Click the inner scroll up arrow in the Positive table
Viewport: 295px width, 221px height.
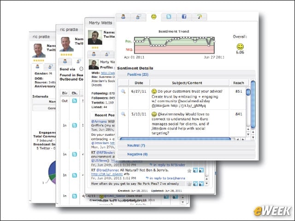point(248,129)
